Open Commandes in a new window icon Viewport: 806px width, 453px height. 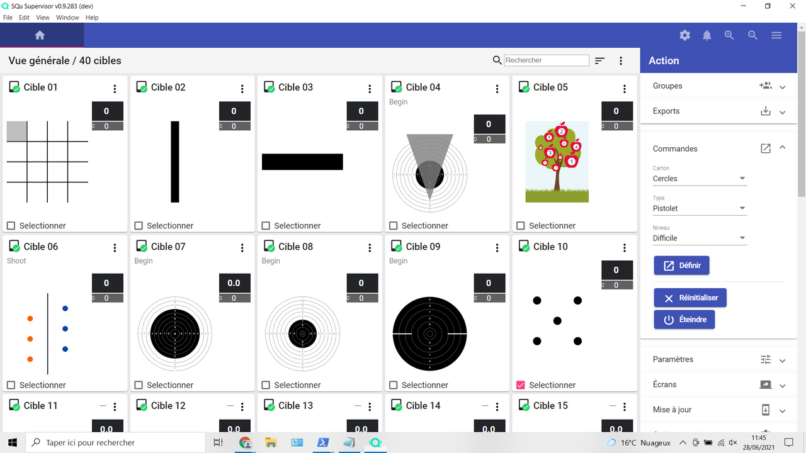click(766, 148)
